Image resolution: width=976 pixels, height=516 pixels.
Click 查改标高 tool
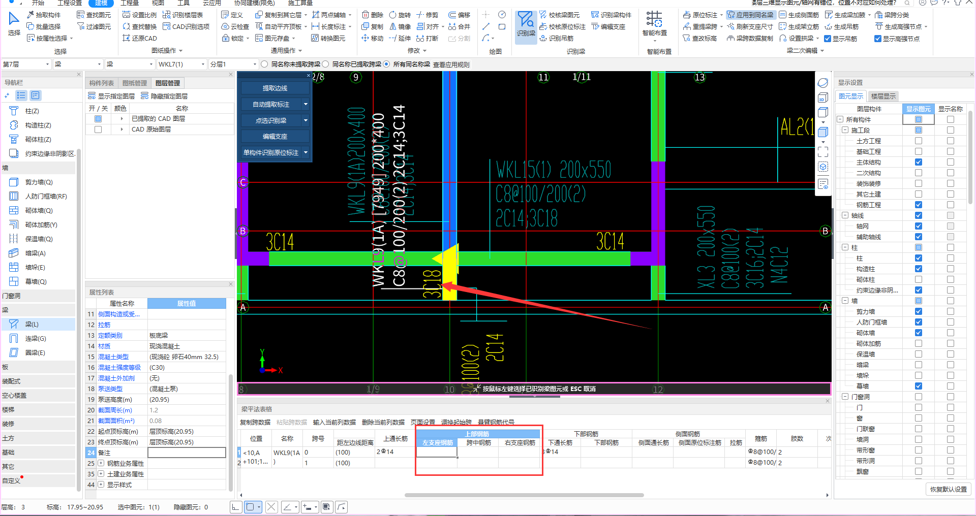700,38
